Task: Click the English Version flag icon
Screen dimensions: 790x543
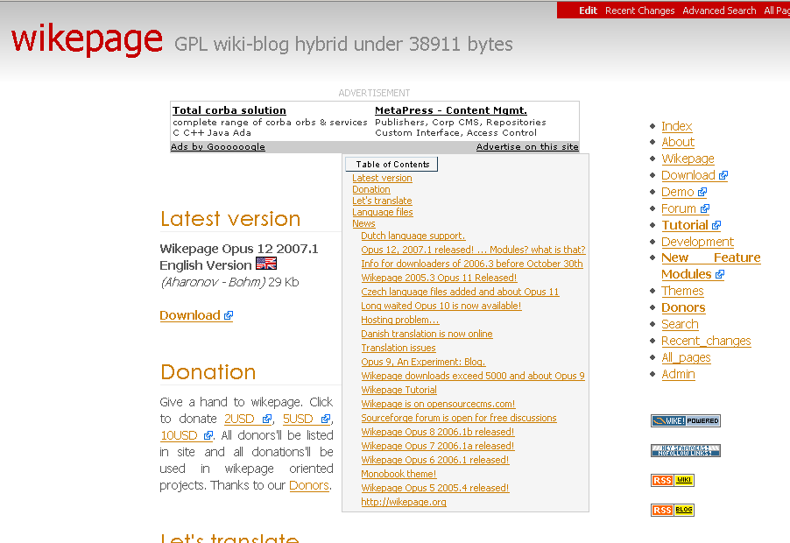Action: [x=265, y=264]
